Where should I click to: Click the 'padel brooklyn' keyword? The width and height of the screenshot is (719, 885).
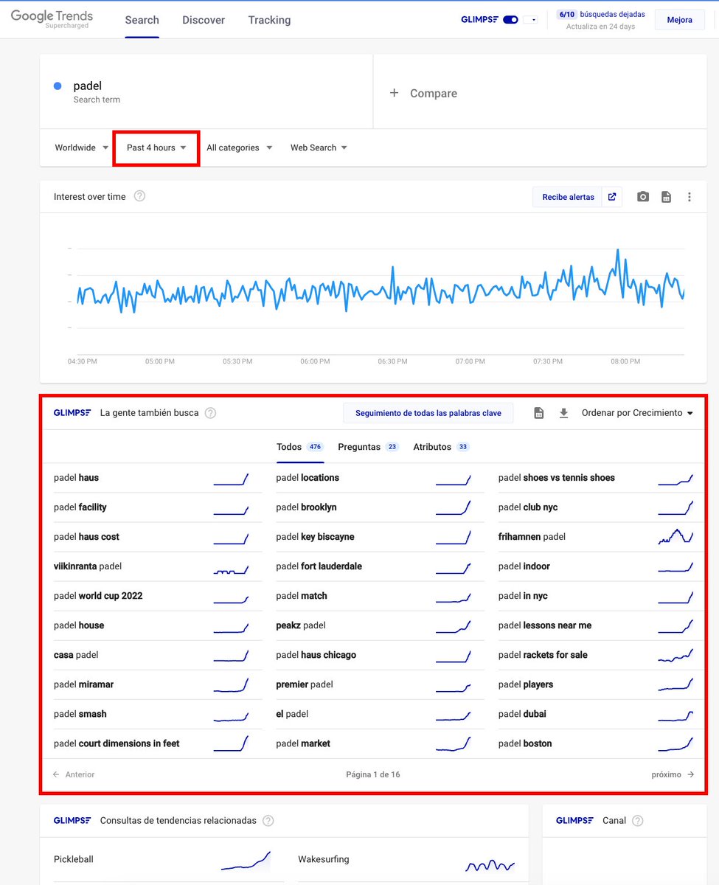click(306, 507)
